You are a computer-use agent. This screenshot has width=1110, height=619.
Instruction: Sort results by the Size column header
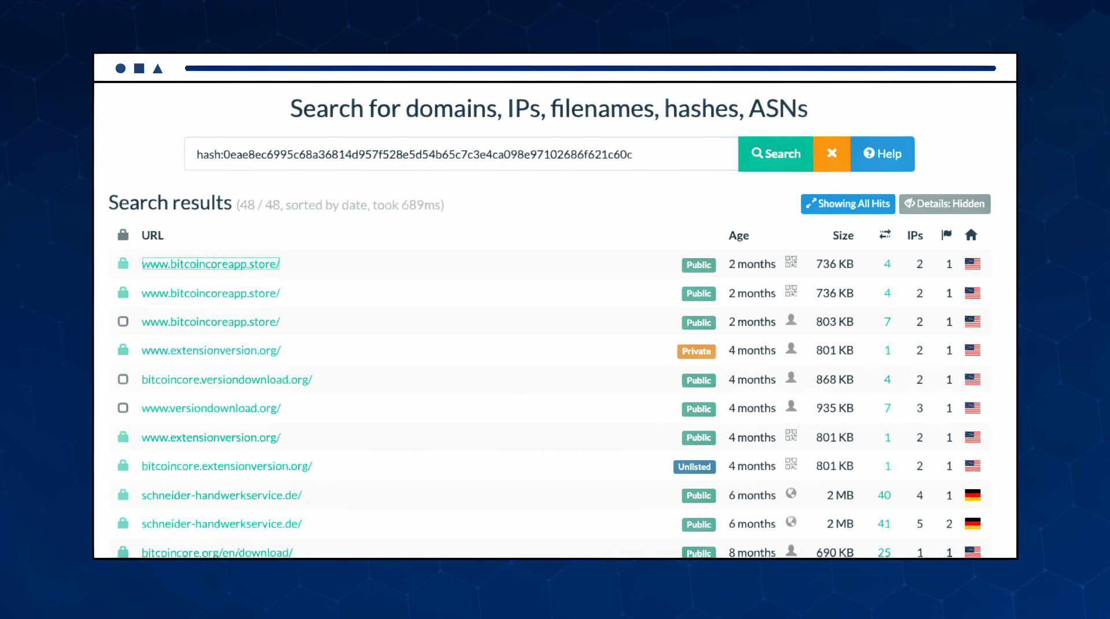coord(843,236)
